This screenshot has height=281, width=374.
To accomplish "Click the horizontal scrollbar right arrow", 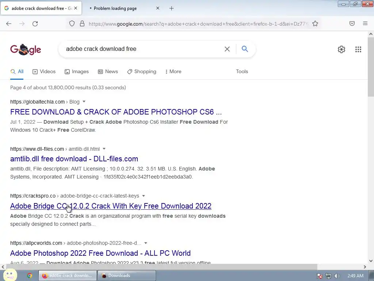I will [x=365, y=267].
